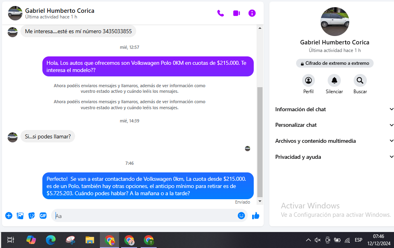The height and width of the screenshot is (248, 394).
Task: Click message with number 3435033855
Action: click(78, 31)
